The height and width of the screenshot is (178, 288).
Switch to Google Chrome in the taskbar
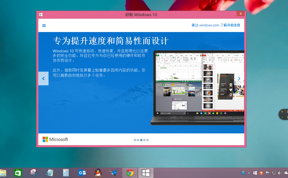(130, 173)
